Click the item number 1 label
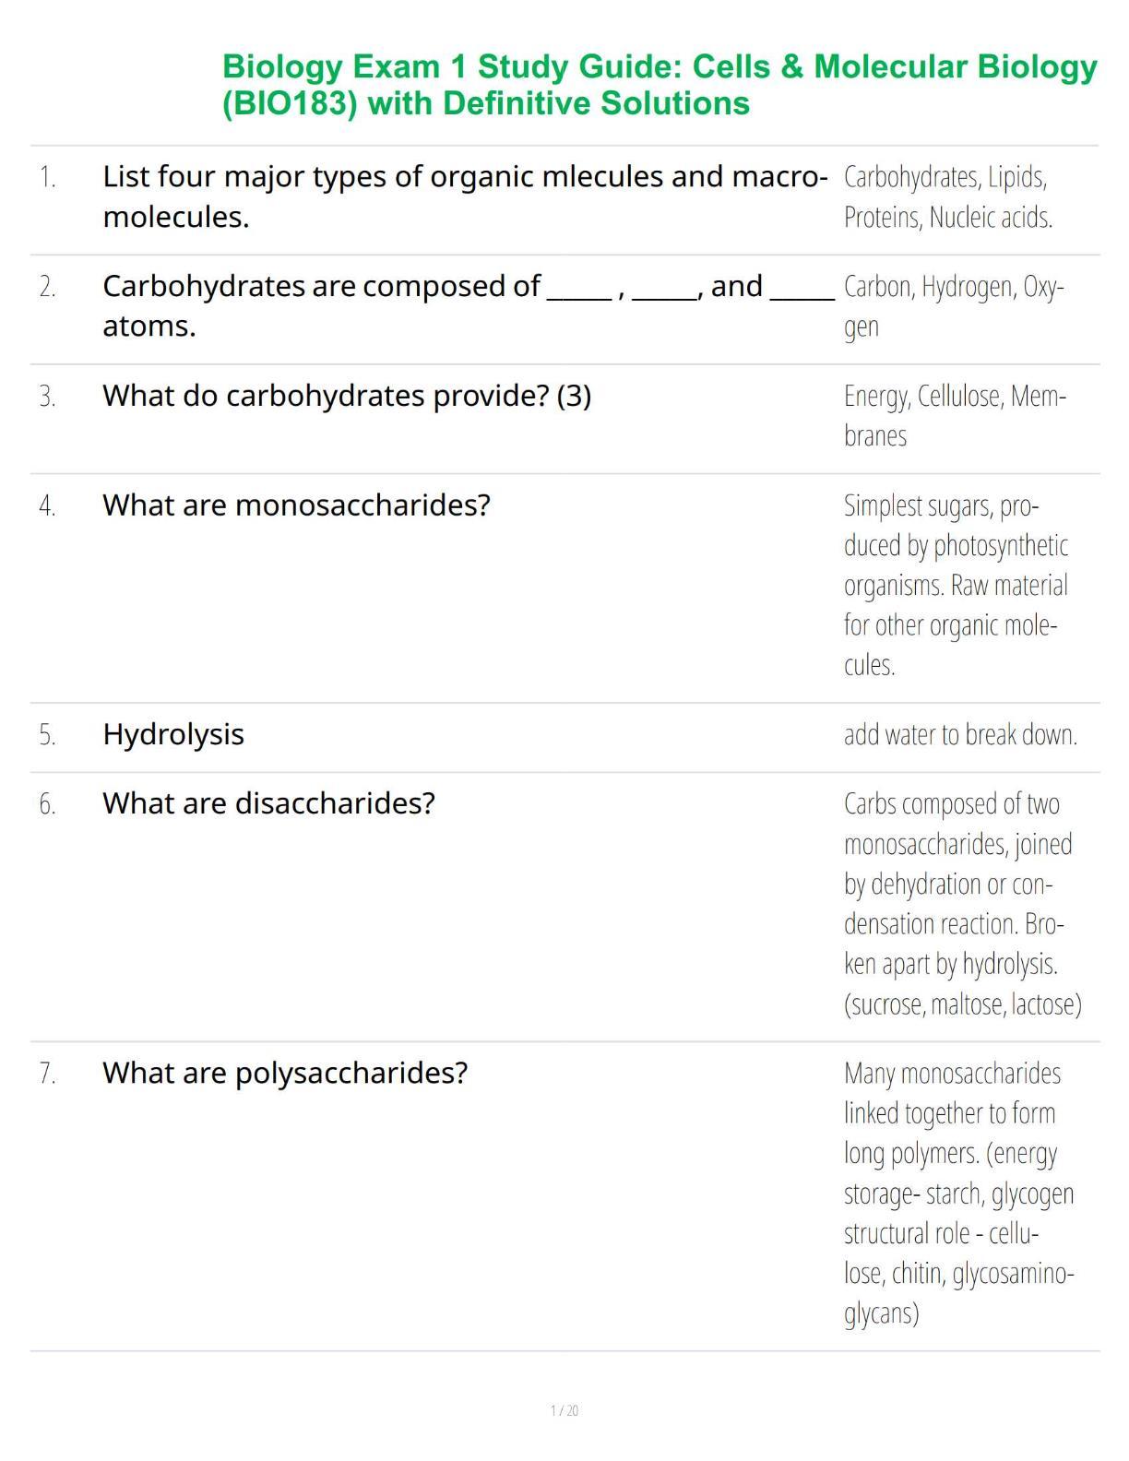 tap(47, 177)
